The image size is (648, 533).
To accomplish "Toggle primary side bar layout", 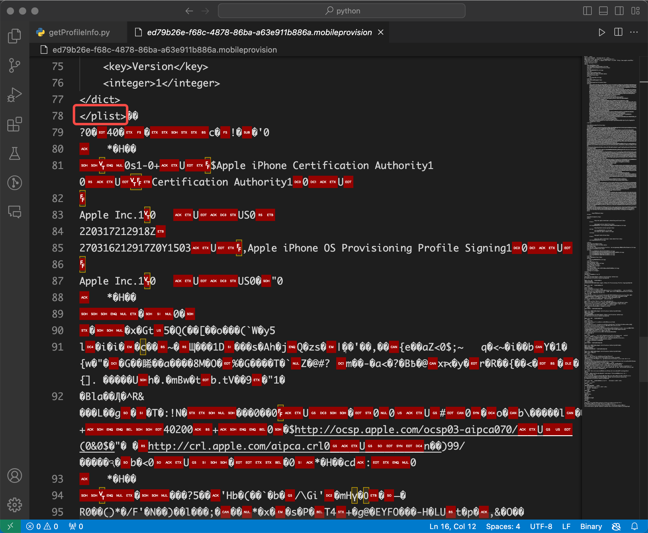I will point(587,11).
